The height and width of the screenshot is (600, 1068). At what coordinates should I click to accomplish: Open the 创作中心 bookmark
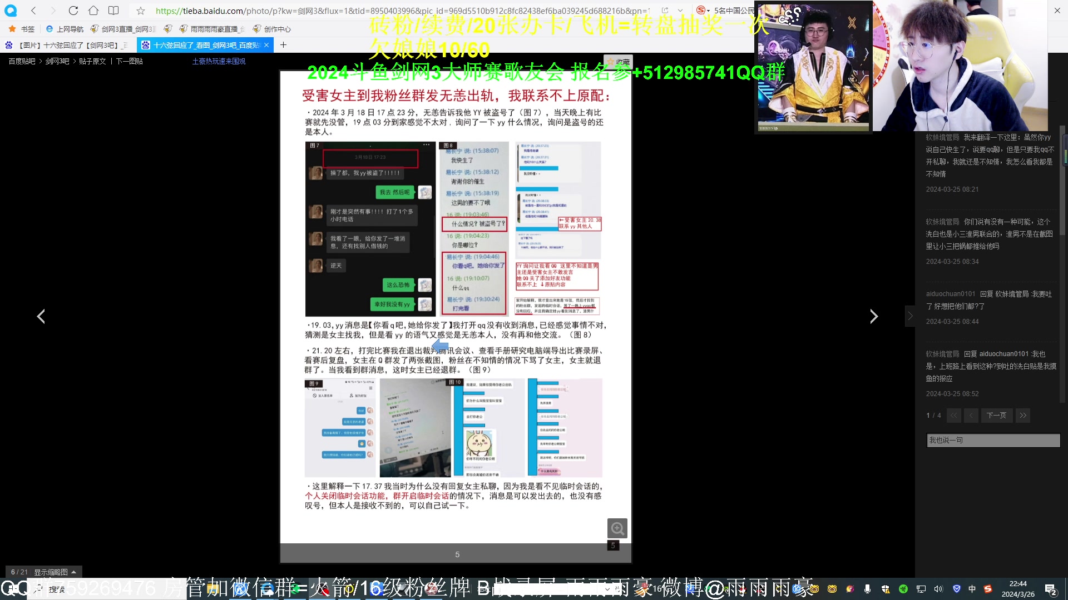click(272, 29)
